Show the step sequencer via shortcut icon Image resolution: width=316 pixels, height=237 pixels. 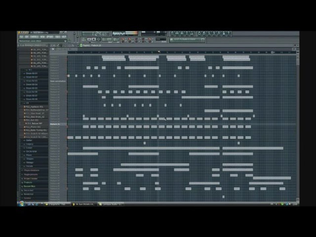tap(177, 33)
